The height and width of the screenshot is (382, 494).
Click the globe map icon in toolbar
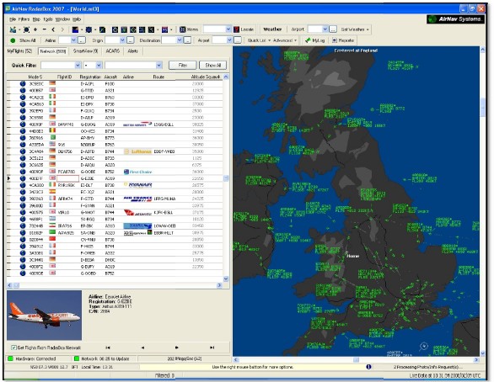89,29
